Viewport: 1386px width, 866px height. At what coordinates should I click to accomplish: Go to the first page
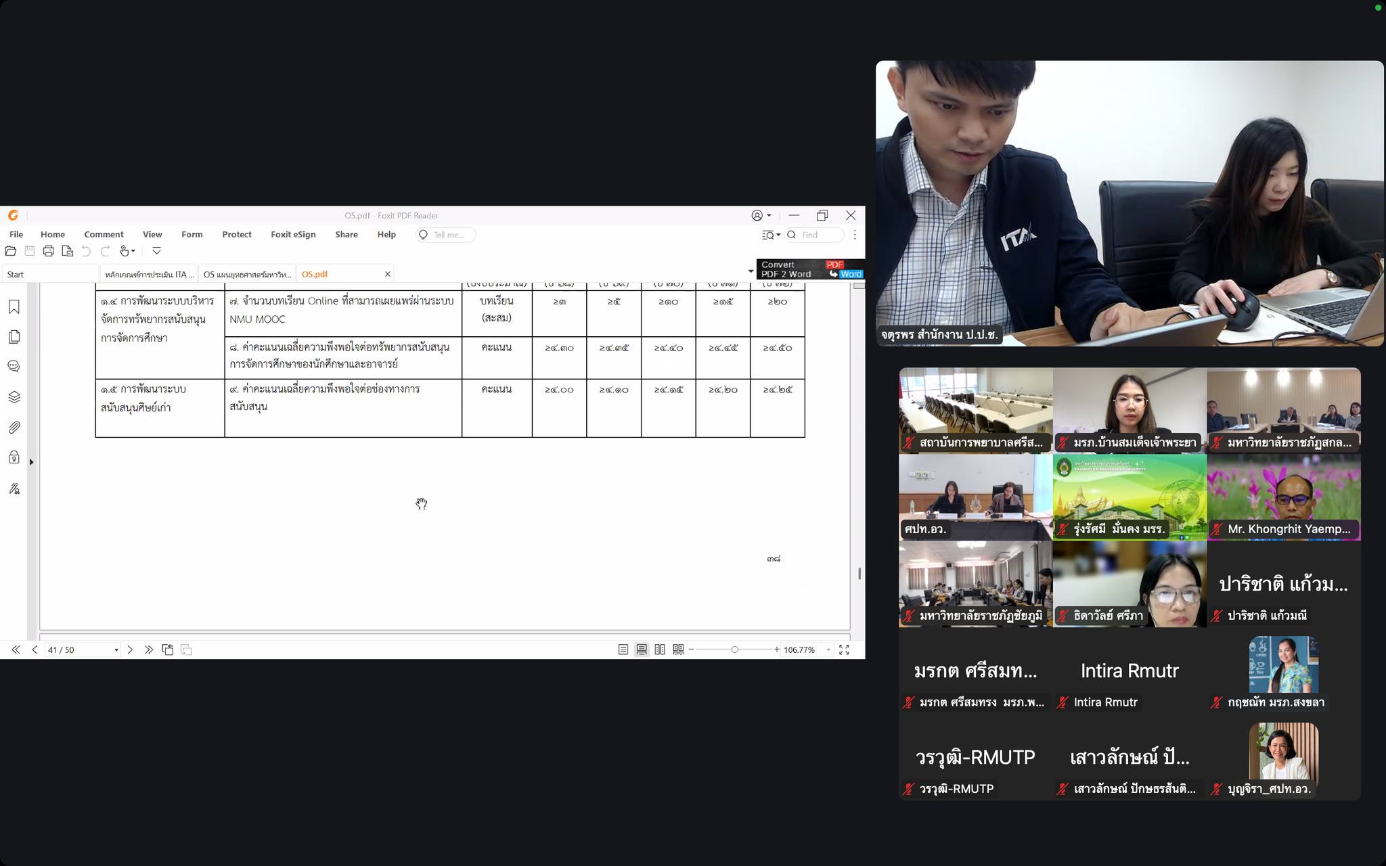tap(16, 649)
